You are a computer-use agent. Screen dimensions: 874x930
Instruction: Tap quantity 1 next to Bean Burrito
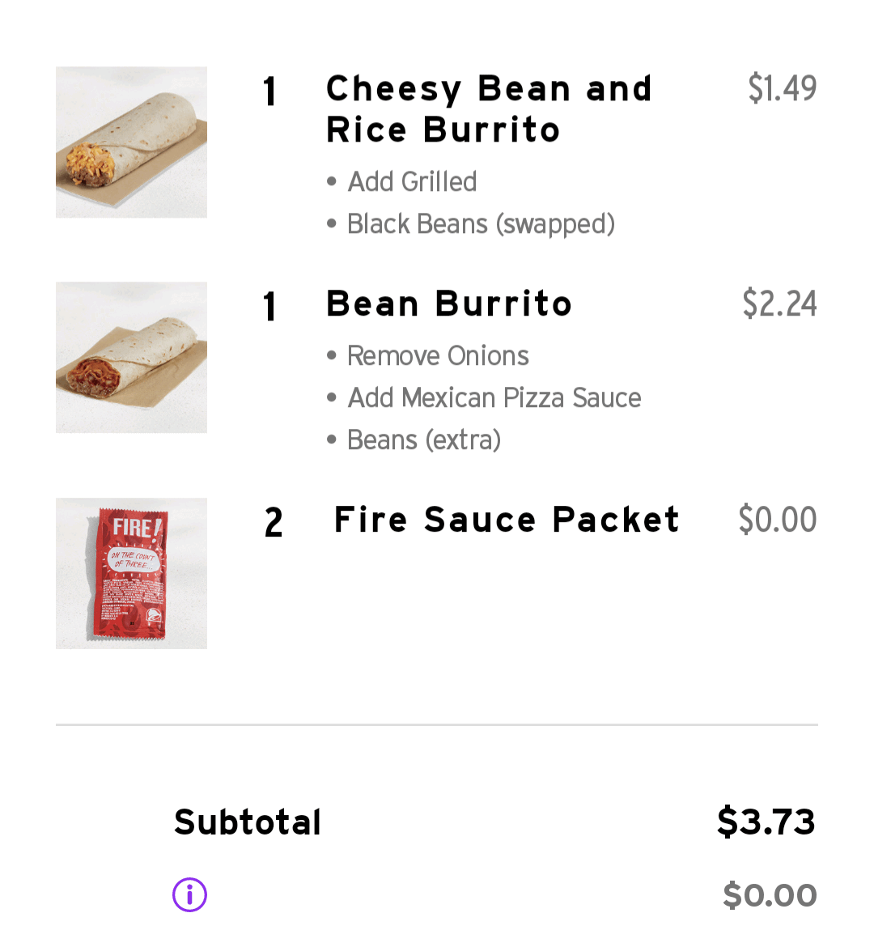(270, 307)
